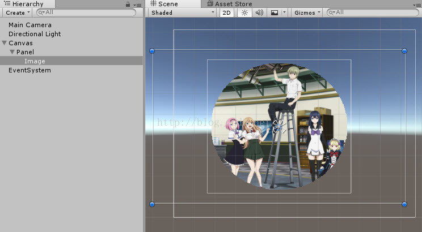
Task: Select Directional Light in Hierarchy
Action: coord(35,34)
